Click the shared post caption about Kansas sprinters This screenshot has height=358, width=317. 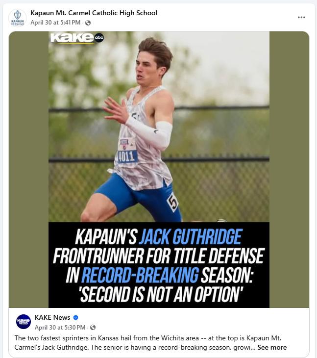click(x=150, y=343)
